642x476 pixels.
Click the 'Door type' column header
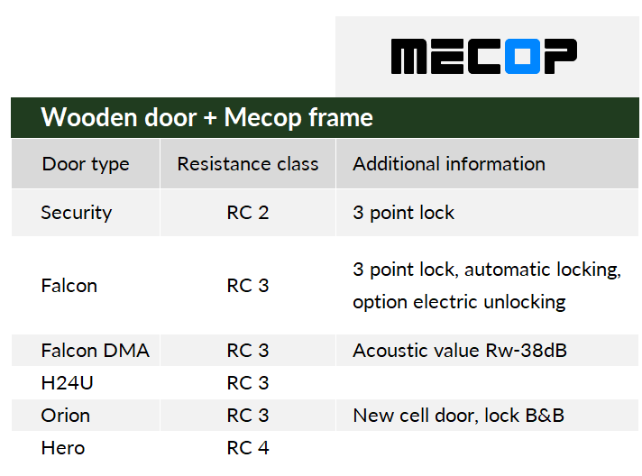(86, 164)
